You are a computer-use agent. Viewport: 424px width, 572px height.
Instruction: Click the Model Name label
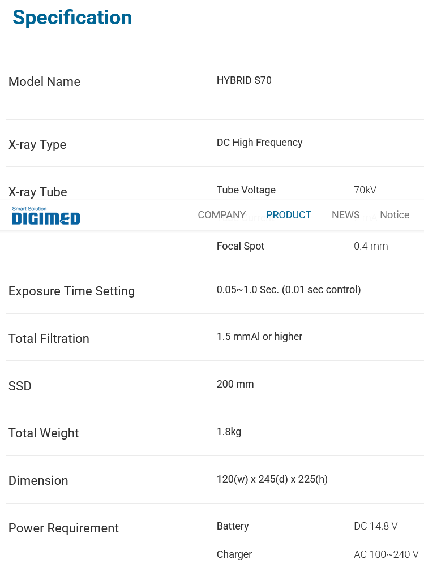[x=44, y=81]
